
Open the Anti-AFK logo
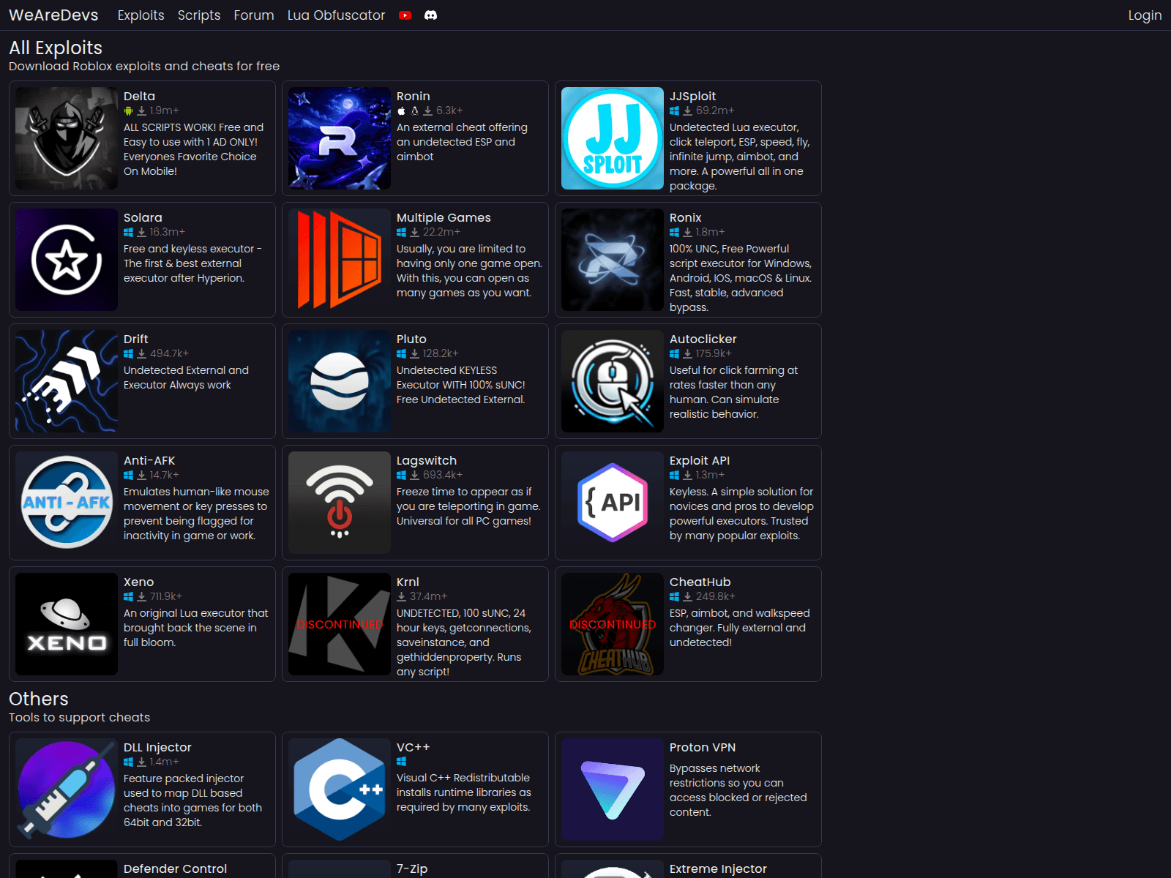tap(67, 503)
